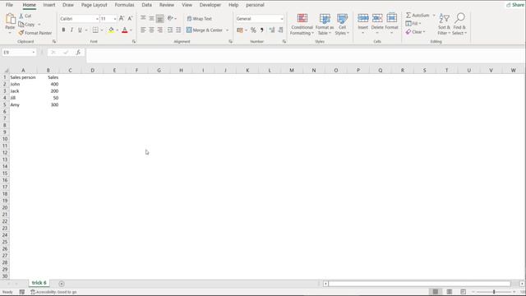Select the trick 6 sheet tab
Screen dimensions: 526x296
[39, 283]
